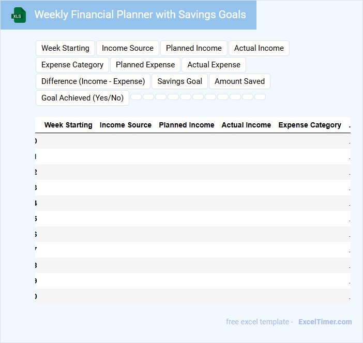
Task: Choose the Actual Income tag
Action: click(x=259, y=48)
